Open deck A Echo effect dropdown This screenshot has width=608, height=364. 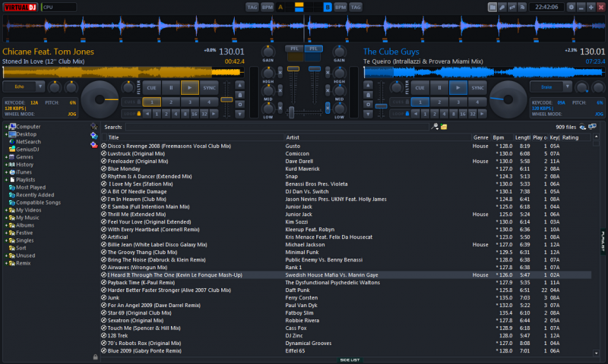[x=40, y=86]
